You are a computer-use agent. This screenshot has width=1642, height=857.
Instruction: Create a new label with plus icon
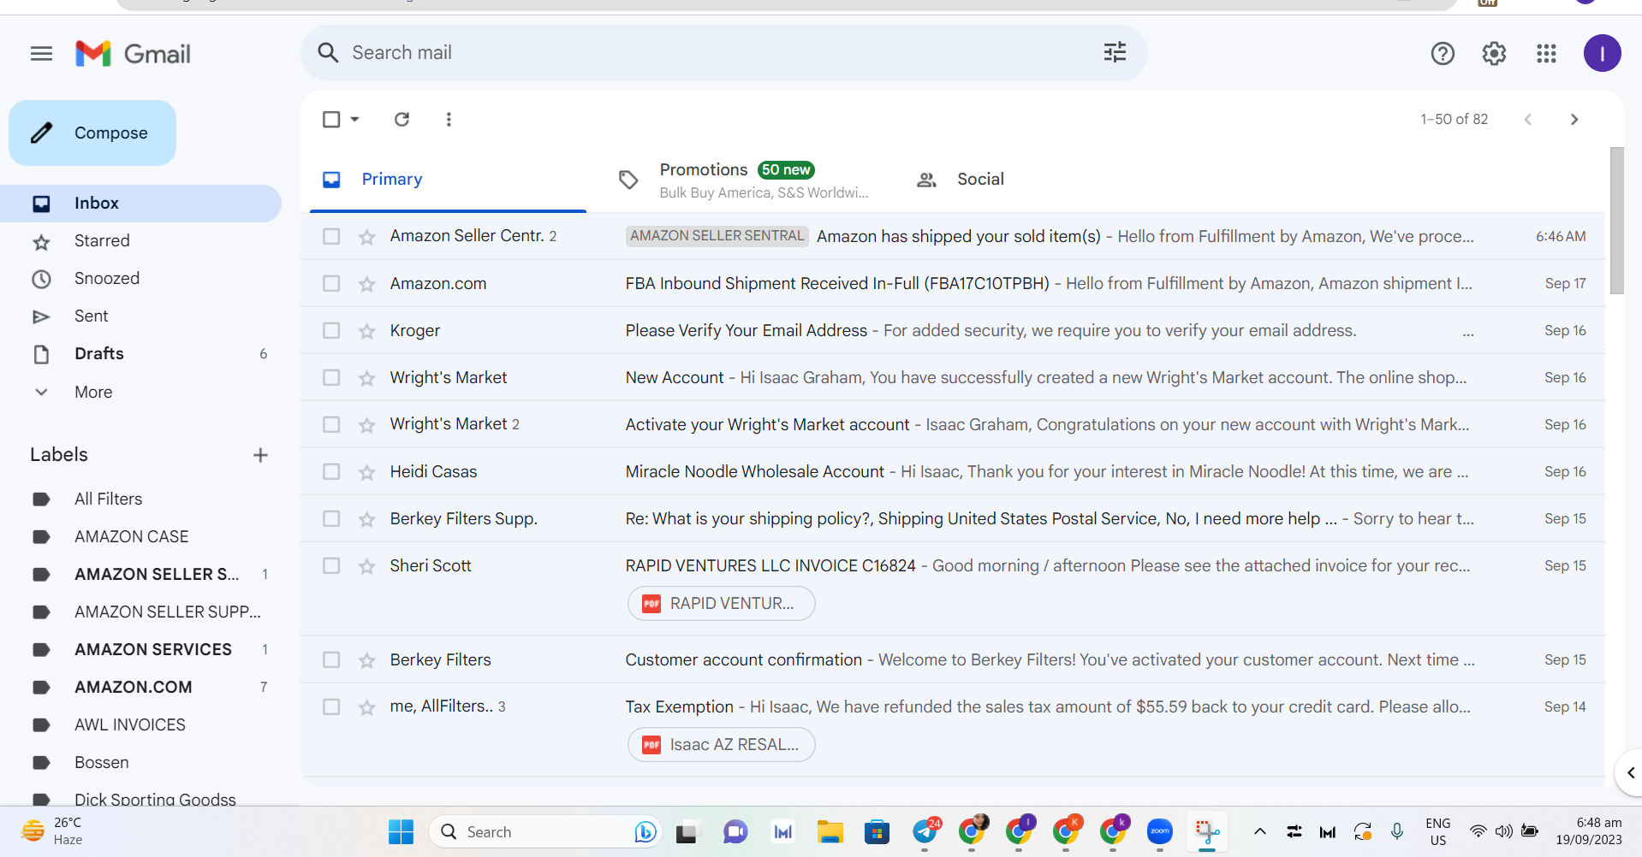point(260,455)
